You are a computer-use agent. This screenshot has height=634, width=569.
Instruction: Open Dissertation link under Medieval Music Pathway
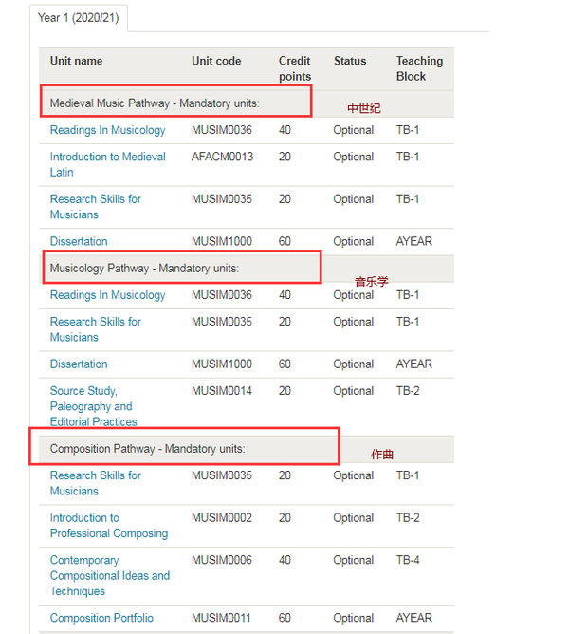tap(79, 241)
